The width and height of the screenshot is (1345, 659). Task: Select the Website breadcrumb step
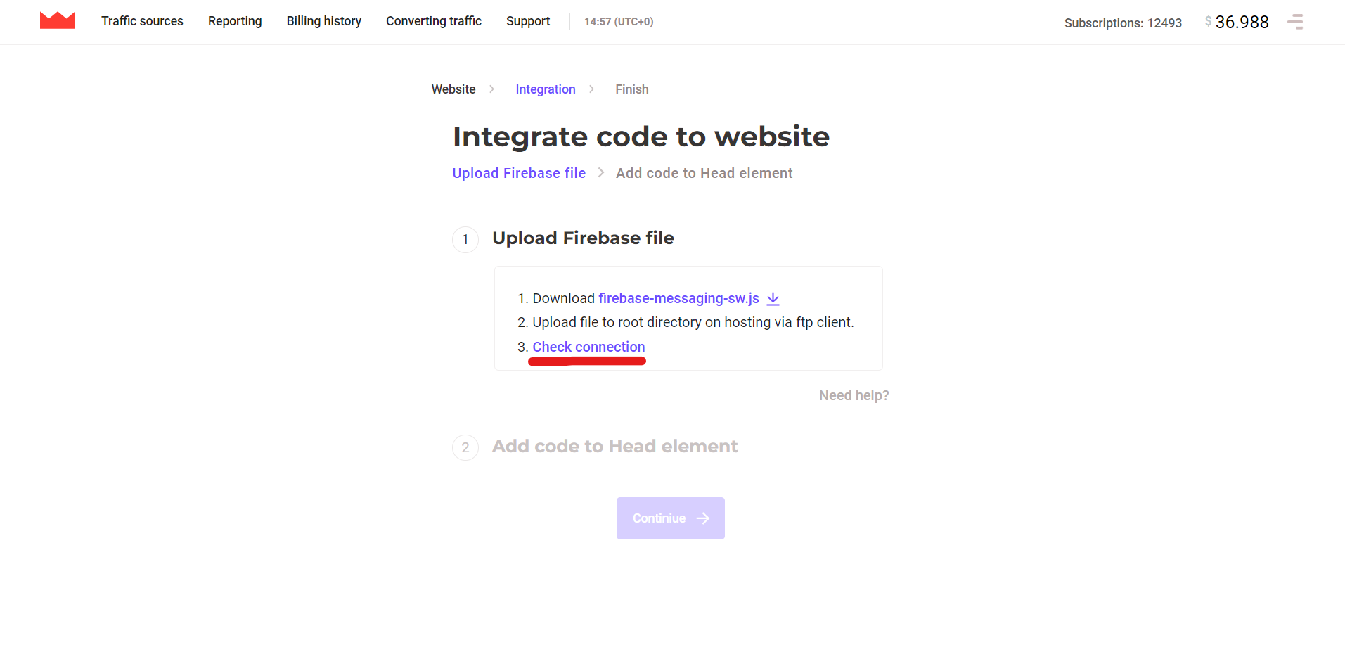(453, 89)
